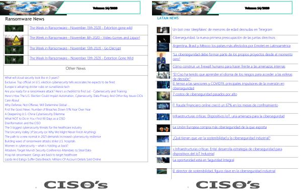This screenshot has height=196, width=304.
Task: Open Lazada And Eatigo data breach link
Action: pyautogui.click(x=53, y=160)
